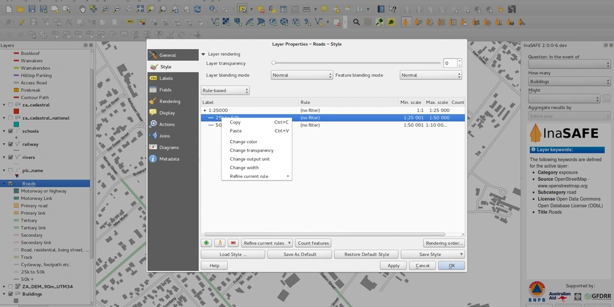Click the Cancel button
Screen dimensions: 614x307
(422, 265)
